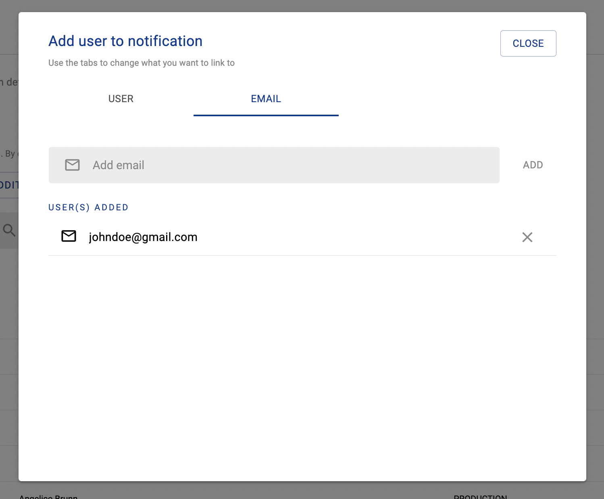This screenshot has height=499, width=604.
Task: Click the Angelica Brunn row at bottom
Action: pyautogui.click(x=48, y=496)
